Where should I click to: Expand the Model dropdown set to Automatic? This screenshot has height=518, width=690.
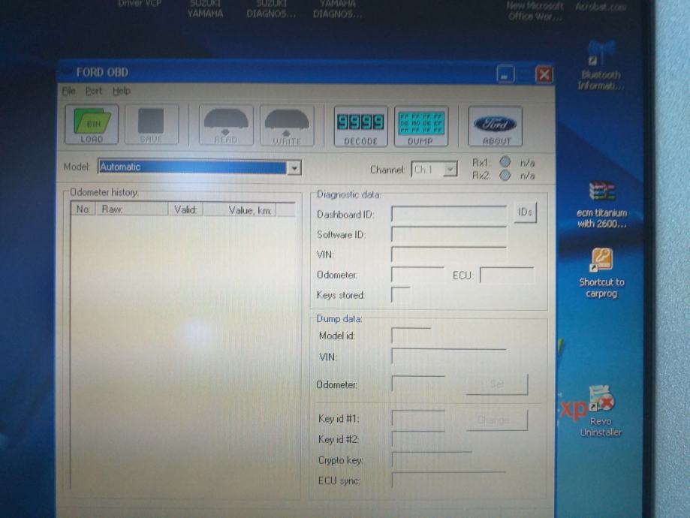[x=294, y=167]
